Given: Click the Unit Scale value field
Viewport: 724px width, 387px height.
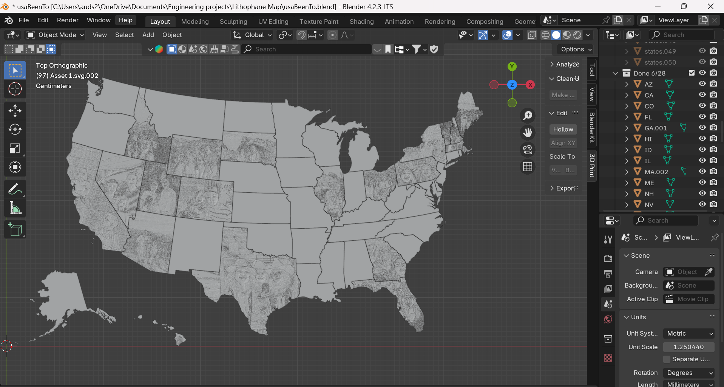Looking at the screenshot, I should click(x=688, y=347).
